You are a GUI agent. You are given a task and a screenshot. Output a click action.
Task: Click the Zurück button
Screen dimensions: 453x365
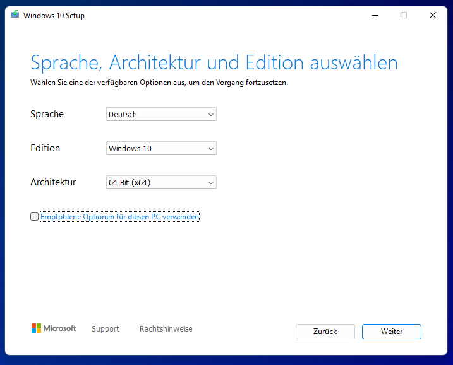coord(325,332)
